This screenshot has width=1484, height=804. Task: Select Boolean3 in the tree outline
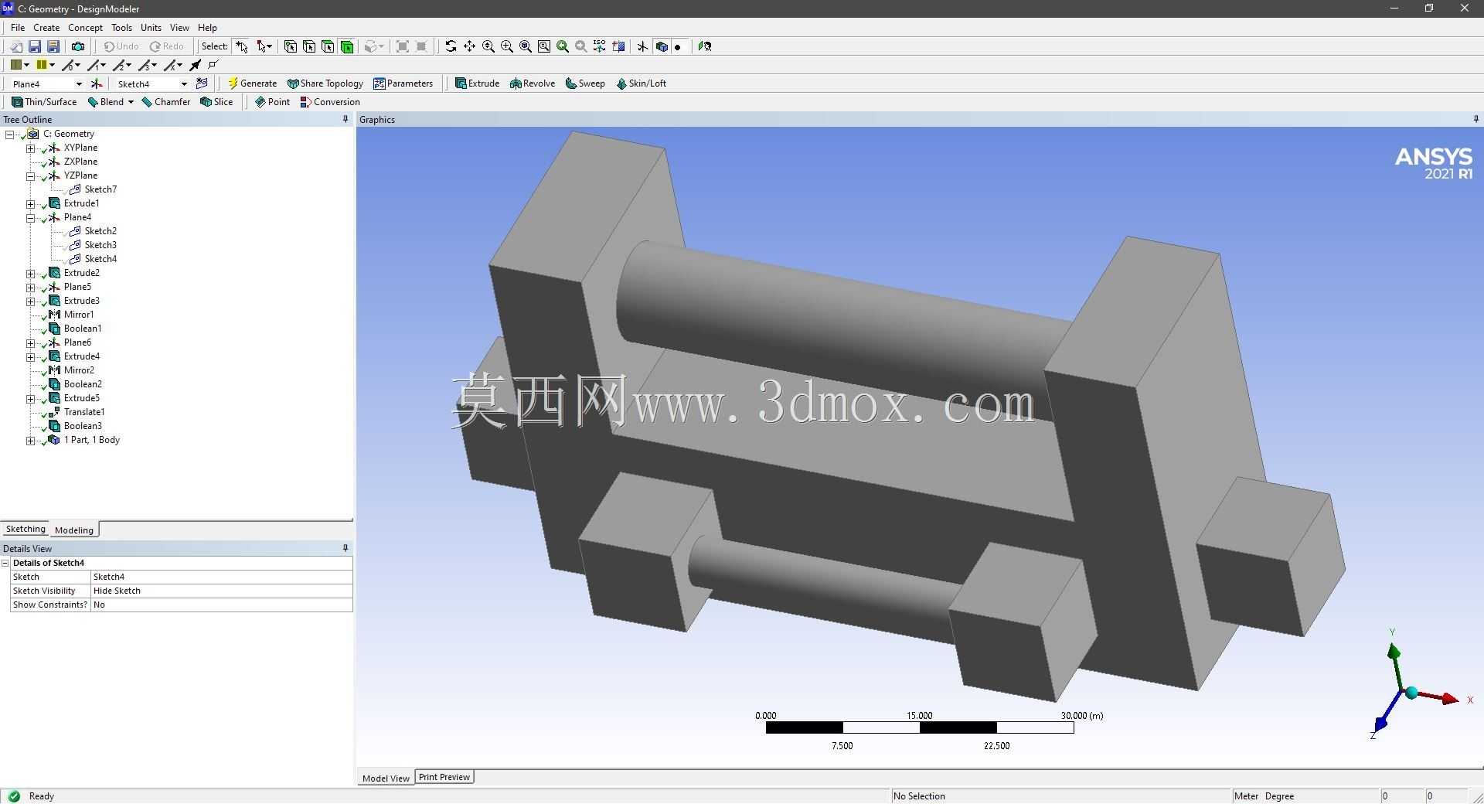(83, 426)
